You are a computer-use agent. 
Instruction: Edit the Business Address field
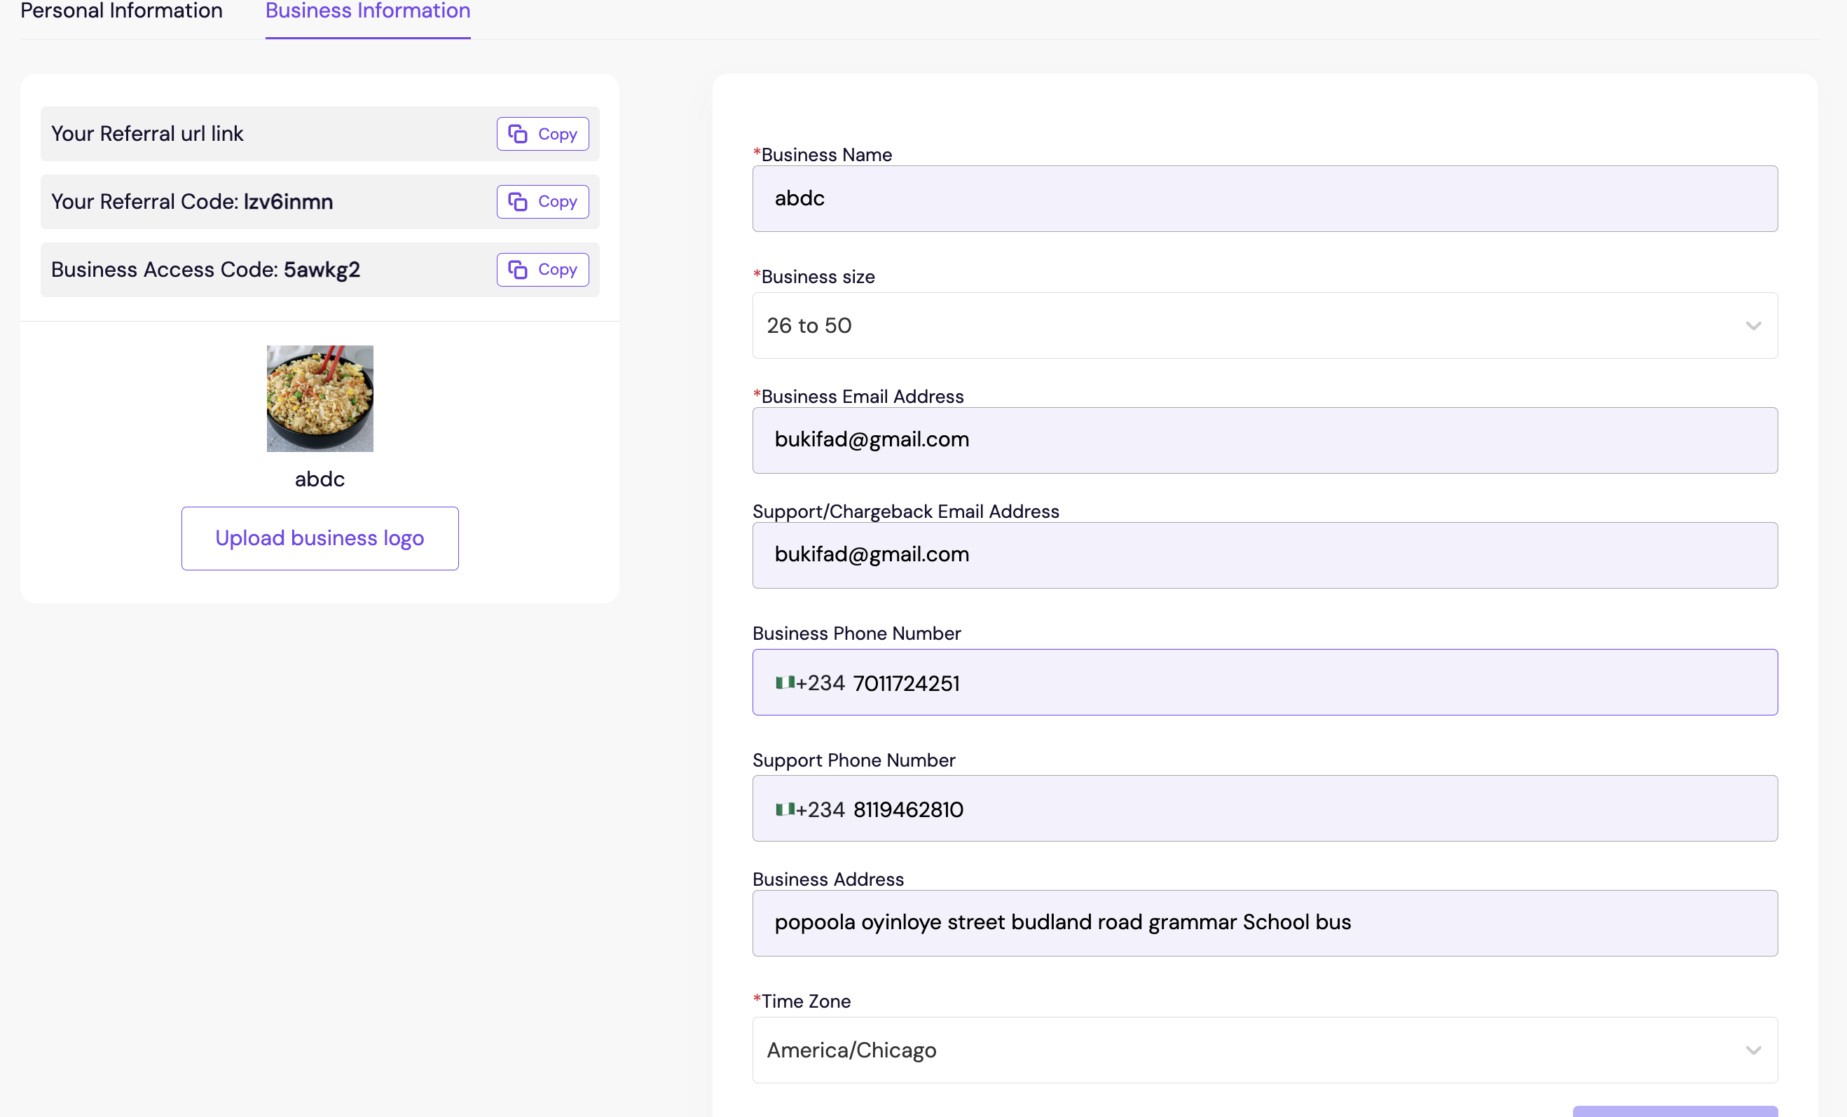point(1264,923)
